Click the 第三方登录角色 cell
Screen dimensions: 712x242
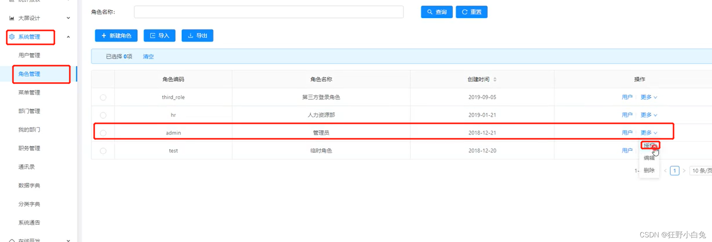[321, 97]
